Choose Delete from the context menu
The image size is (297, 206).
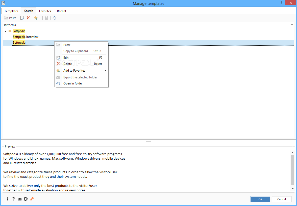[81, 64]
